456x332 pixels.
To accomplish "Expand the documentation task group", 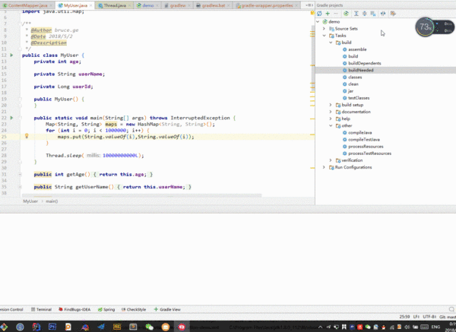I will [331, 112].
